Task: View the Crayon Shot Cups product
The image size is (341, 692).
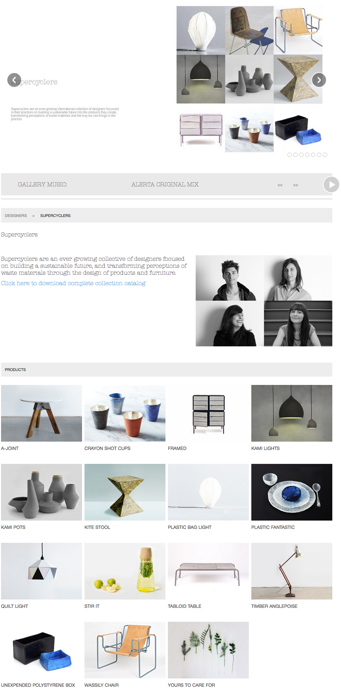Action: click(125, 413)
